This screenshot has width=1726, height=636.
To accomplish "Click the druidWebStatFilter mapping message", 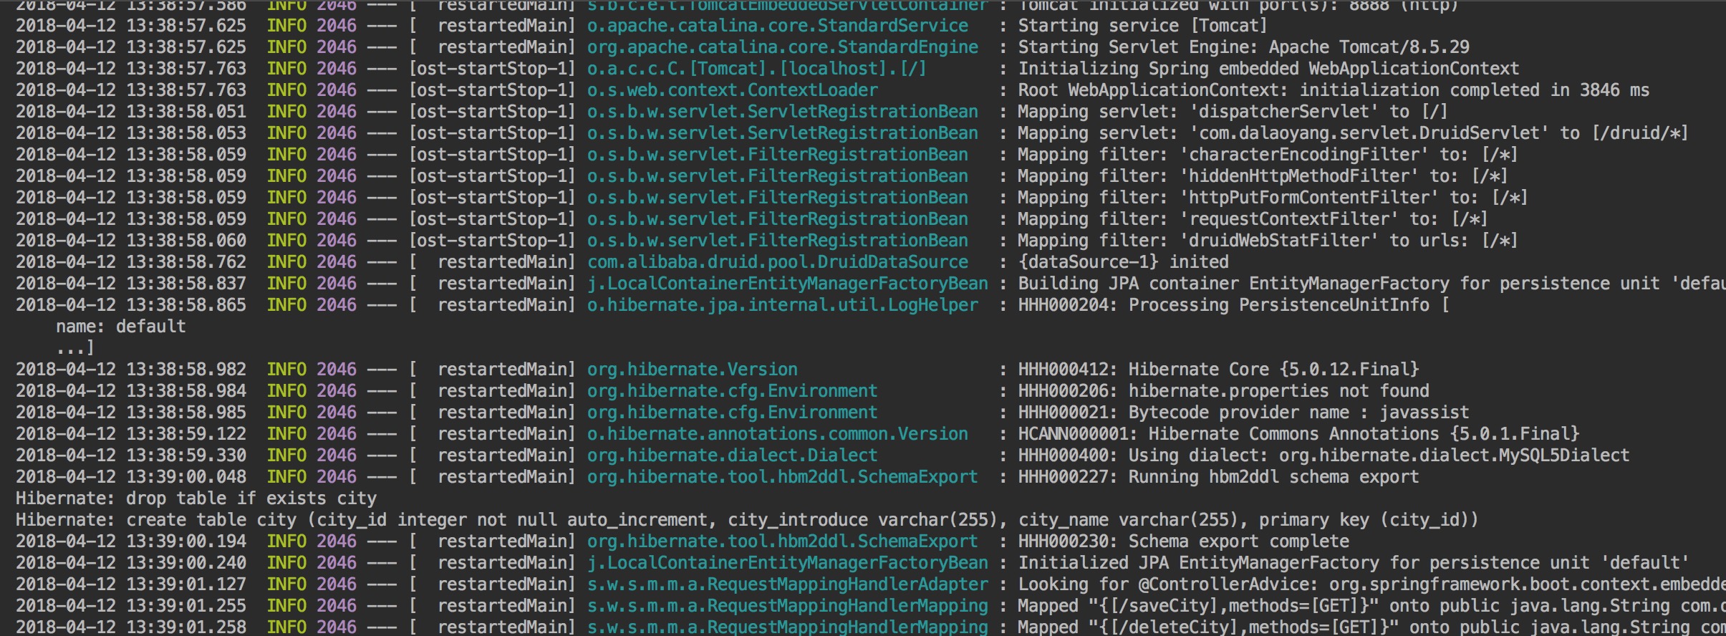I will 1268,241.
